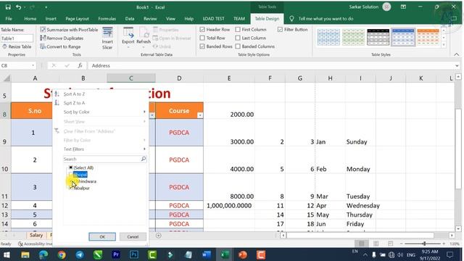
Task: Open the Export dropdown arrow
Action: pyautogui.click(x=128, y=47)
